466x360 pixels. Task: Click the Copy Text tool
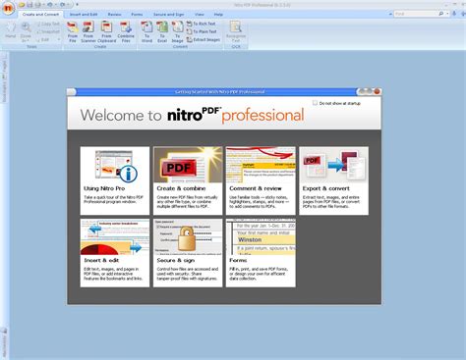48,24
